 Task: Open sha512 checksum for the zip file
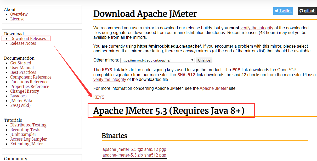151,155
